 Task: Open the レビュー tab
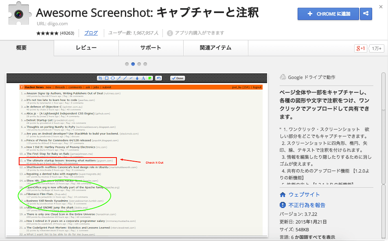[x=86, y=48]
